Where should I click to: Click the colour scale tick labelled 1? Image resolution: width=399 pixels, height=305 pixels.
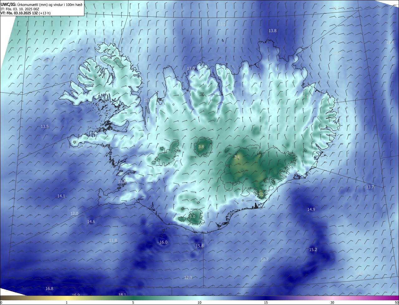67,303
